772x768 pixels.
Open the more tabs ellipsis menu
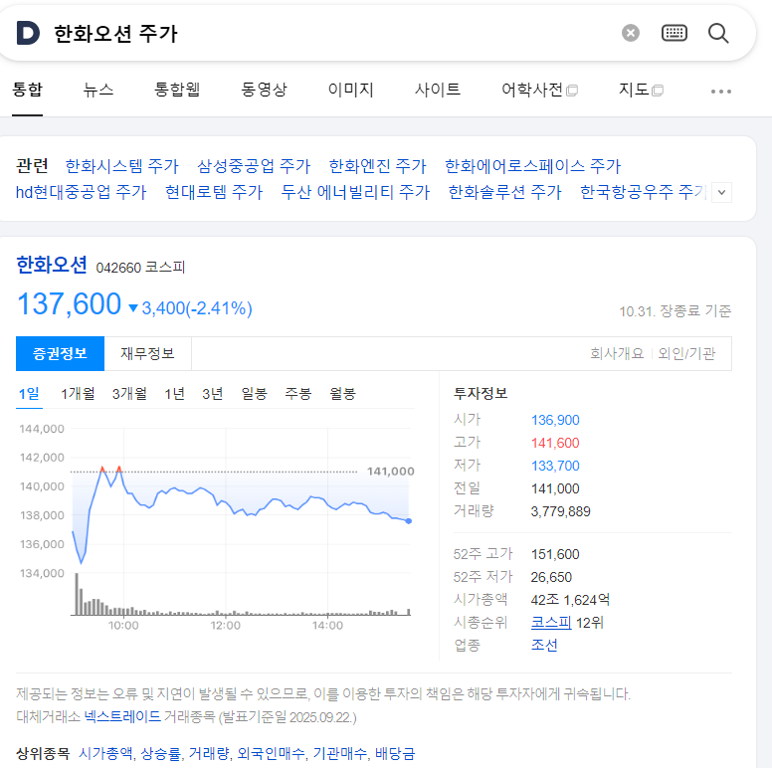click(721, 92)
